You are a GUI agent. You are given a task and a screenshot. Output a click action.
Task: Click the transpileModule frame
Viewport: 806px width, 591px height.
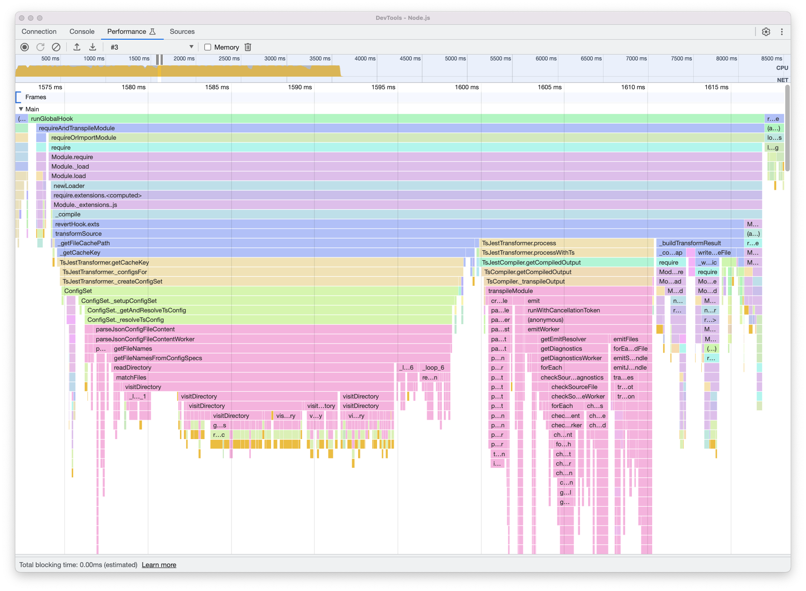pos(569,291)
